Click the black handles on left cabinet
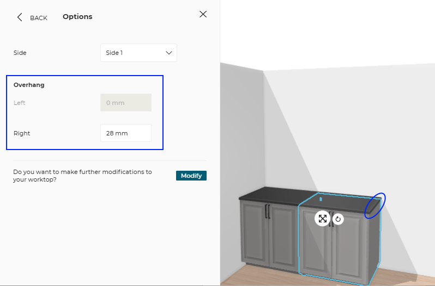This screenshot has width=435, height=286. click(x=267, y=212)
